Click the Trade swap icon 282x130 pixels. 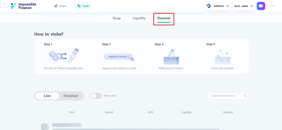79,6
